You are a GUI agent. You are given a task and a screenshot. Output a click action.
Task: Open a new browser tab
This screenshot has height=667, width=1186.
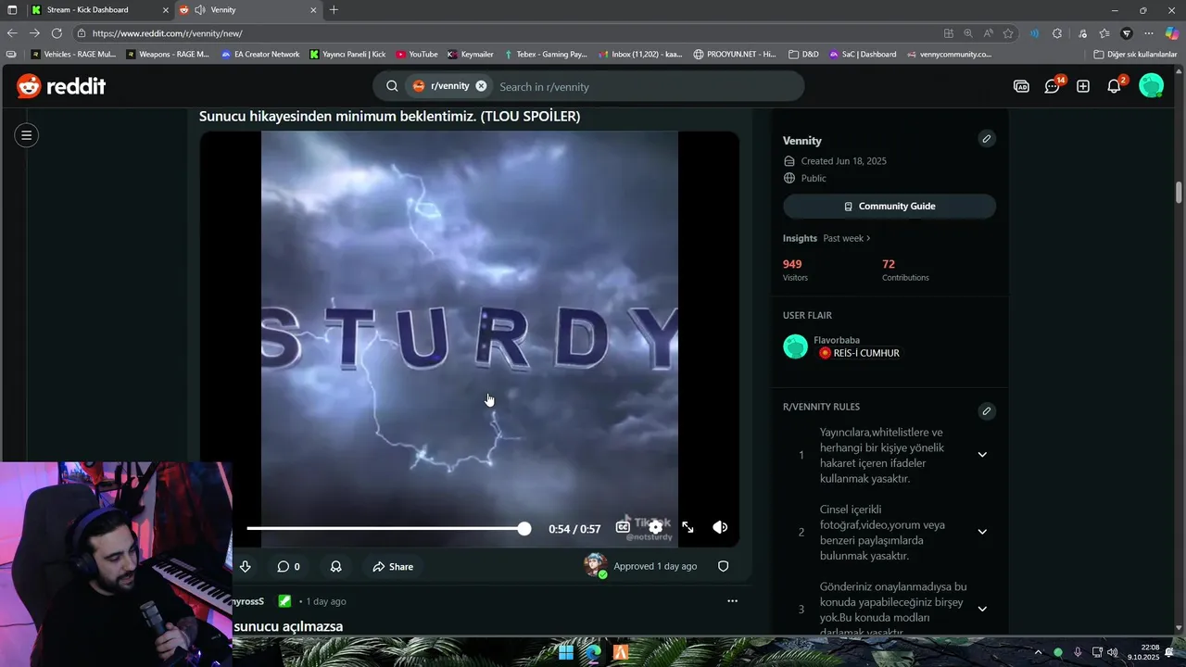point(334,9)
